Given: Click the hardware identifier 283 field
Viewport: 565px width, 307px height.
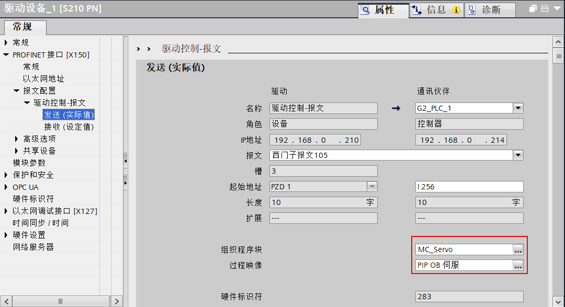Looking at the screenshot, I should [468, 297].
